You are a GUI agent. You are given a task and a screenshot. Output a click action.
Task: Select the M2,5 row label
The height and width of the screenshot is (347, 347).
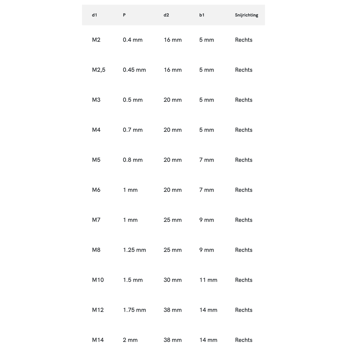point(99,70)
